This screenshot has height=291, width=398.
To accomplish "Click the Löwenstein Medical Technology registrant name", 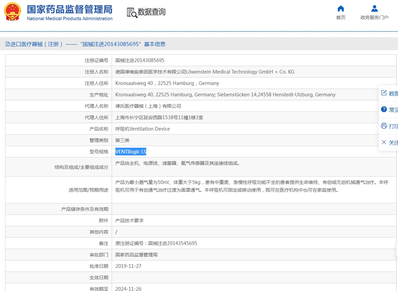I will pos(205,72).
